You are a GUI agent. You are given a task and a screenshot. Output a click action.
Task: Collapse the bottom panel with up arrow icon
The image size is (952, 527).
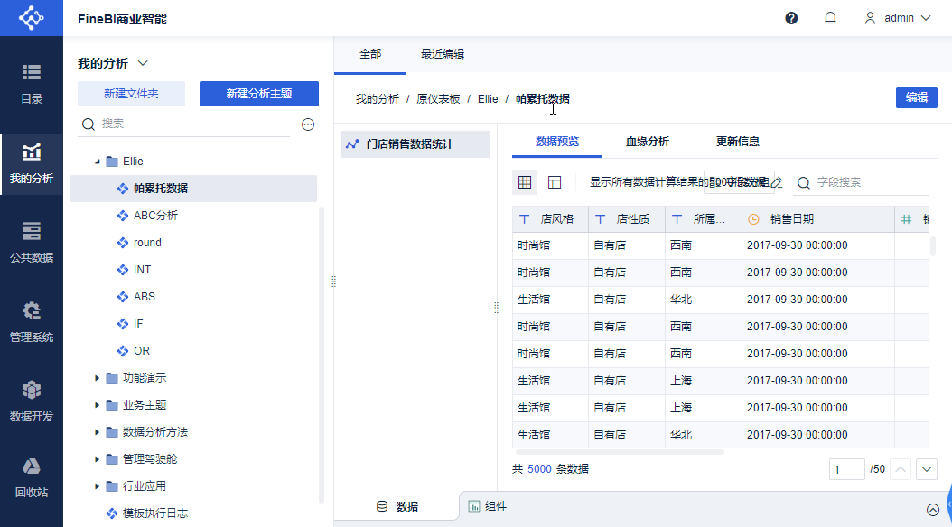point(933,510)
